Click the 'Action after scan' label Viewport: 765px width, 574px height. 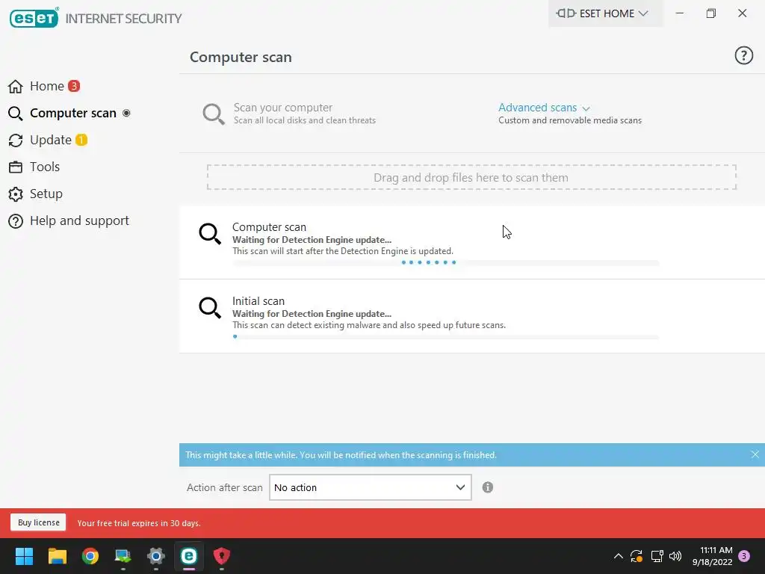point(224,487)
